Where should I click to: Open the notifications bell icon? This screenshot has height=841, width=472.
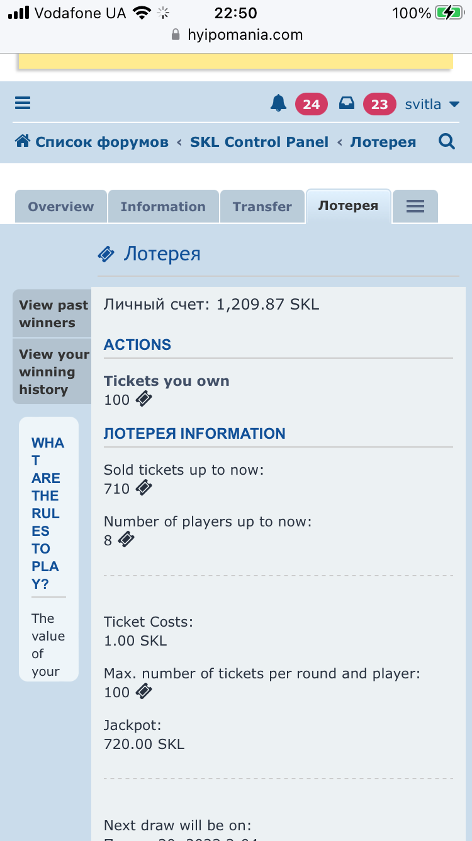[278, 103]
